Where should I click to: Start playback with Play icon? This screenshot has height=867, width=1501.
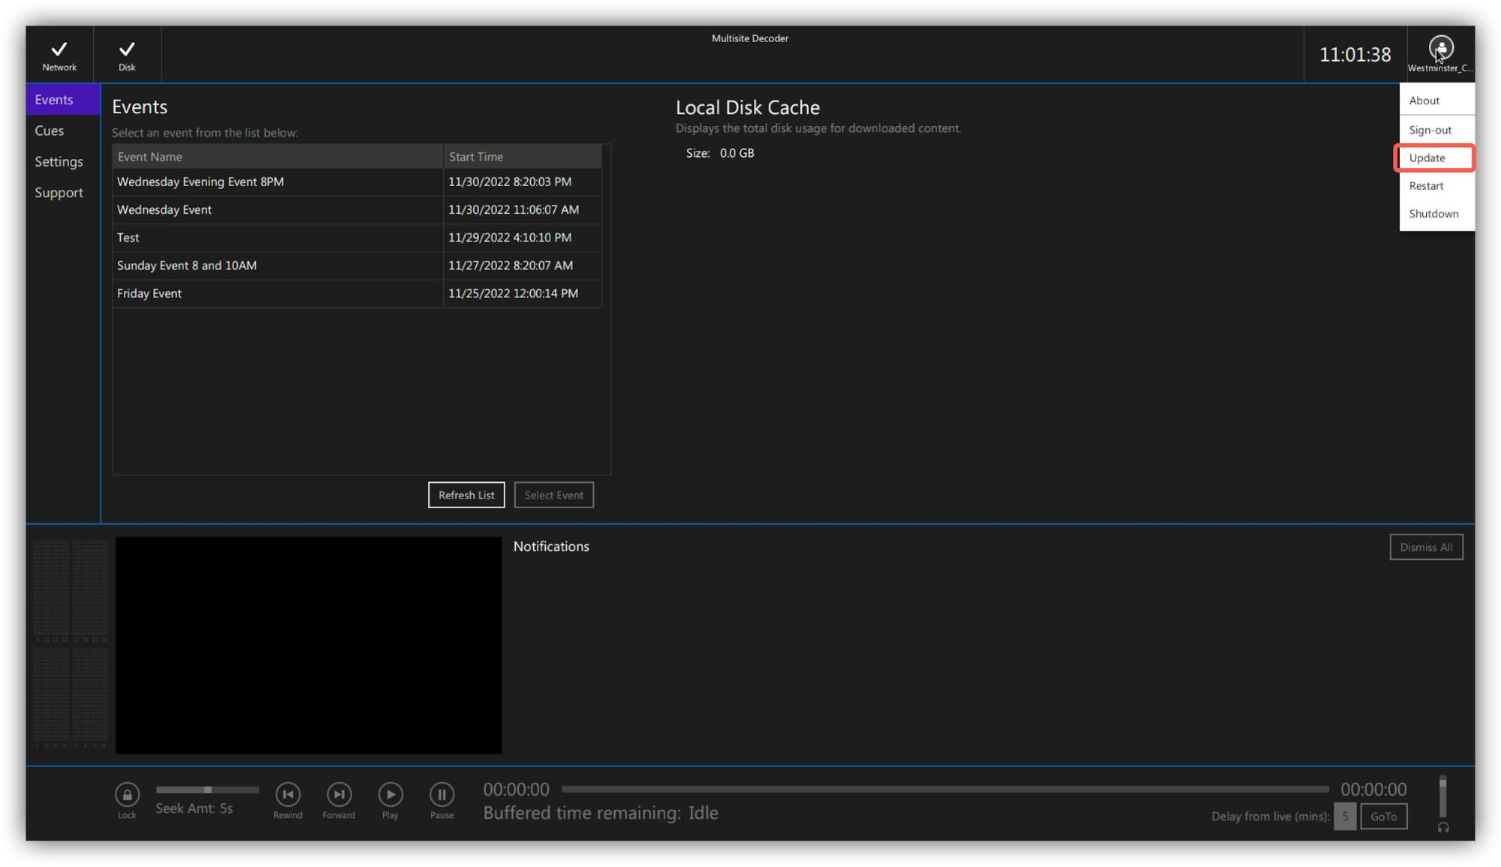pyautogui.click(x=390, y=794)
